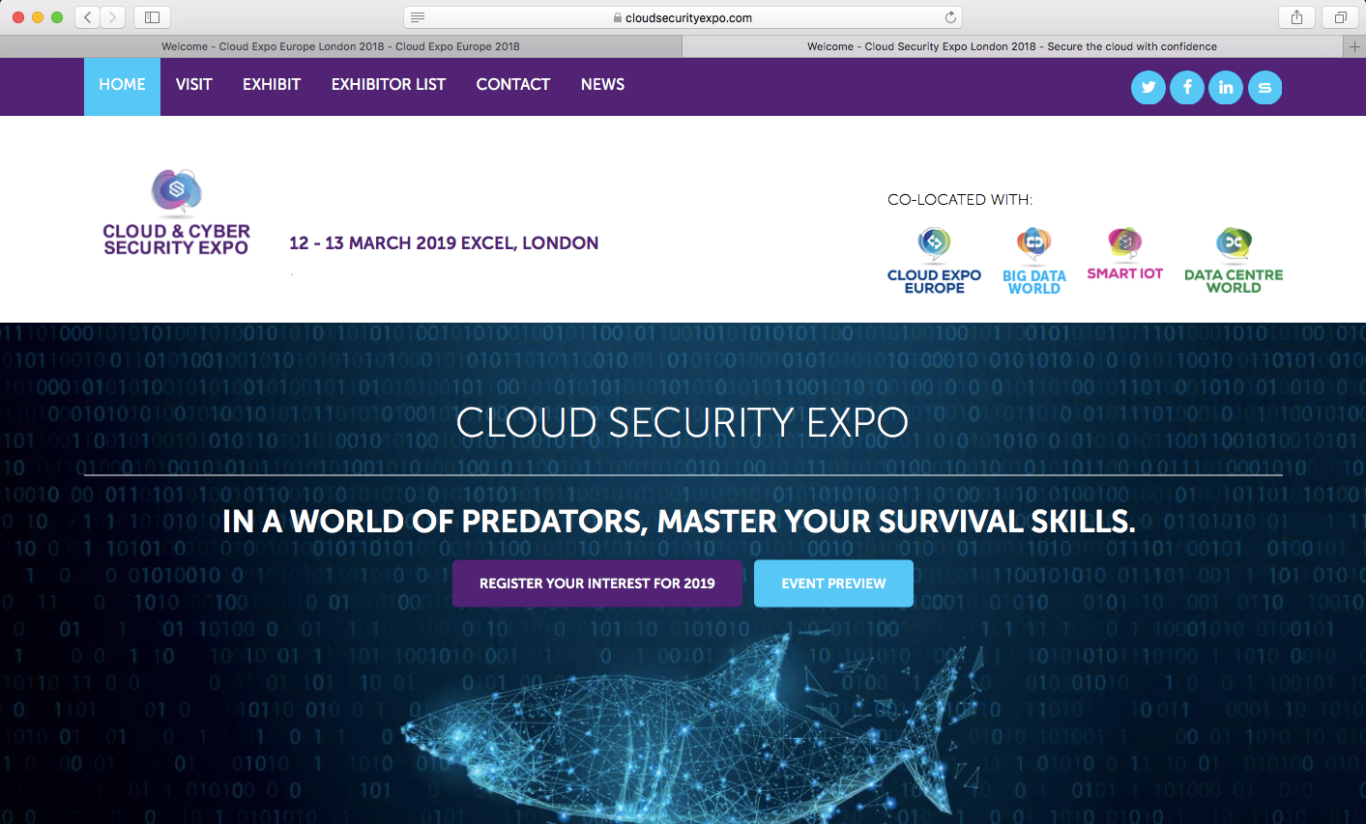Viewport: 1366px width, 824px height.
Task: Open the Twitter social icon
Action: (x=1148, y=88)
